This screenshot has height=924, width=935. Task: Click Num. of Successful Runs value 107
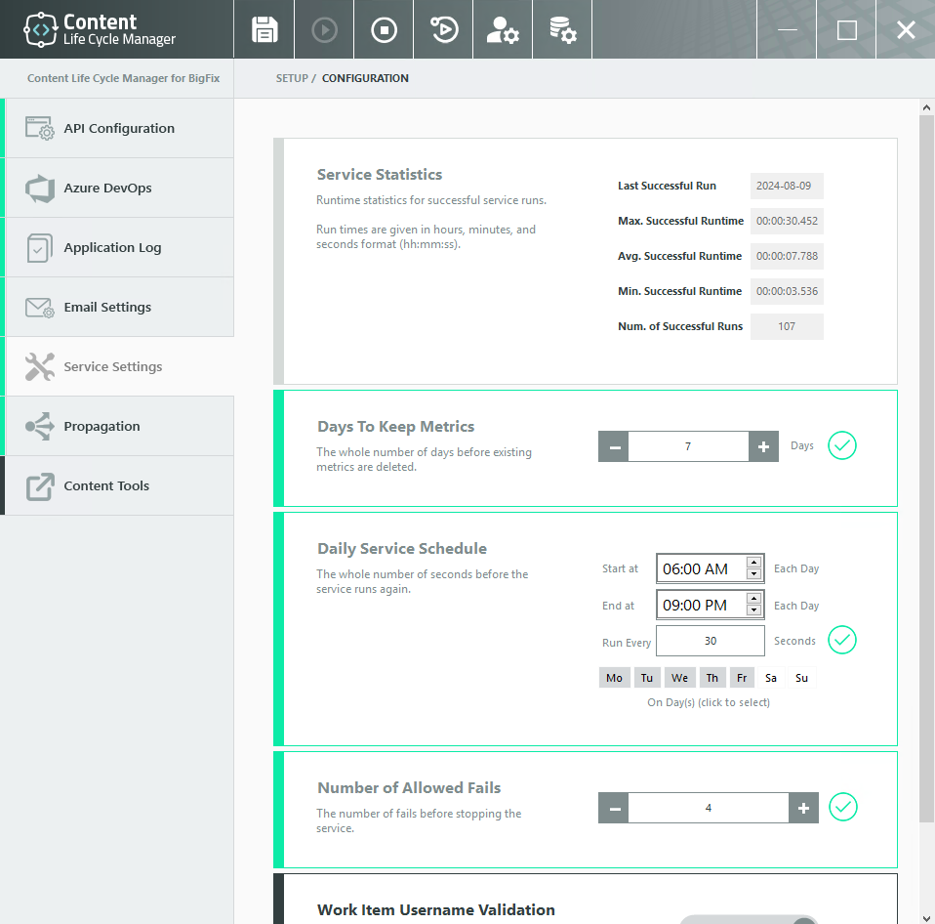coord(787,326)
